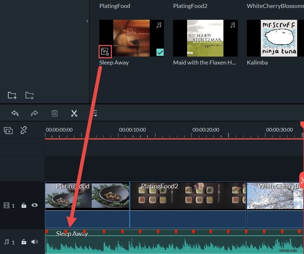Hide video track 1 with the eye toggle
The image size is (304, 254).
pyautogui.click(x=35, y=205)
